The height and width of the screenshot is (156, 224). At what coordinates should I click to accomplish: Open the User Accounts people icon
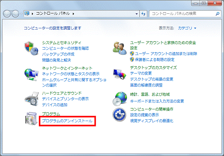click(120, 48)
